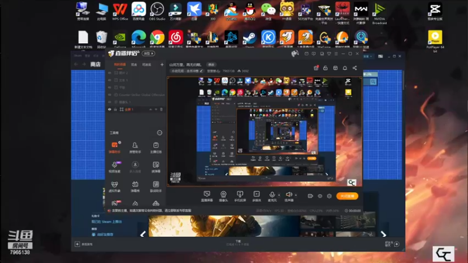Open the lyrics assistant (歌词助手) tool
This screenshot has height=263, width=468.
[x=156, y=186]
